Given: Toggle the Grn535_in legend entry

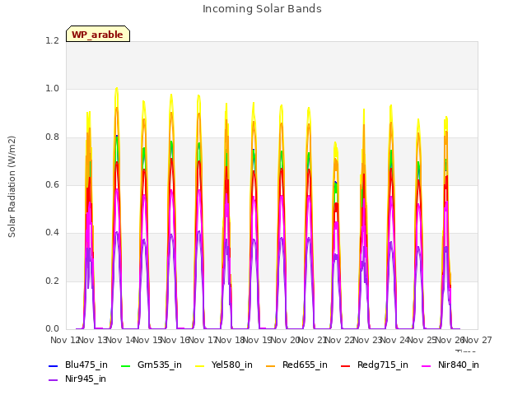Looking at the screenshot, I should (152, 365).
